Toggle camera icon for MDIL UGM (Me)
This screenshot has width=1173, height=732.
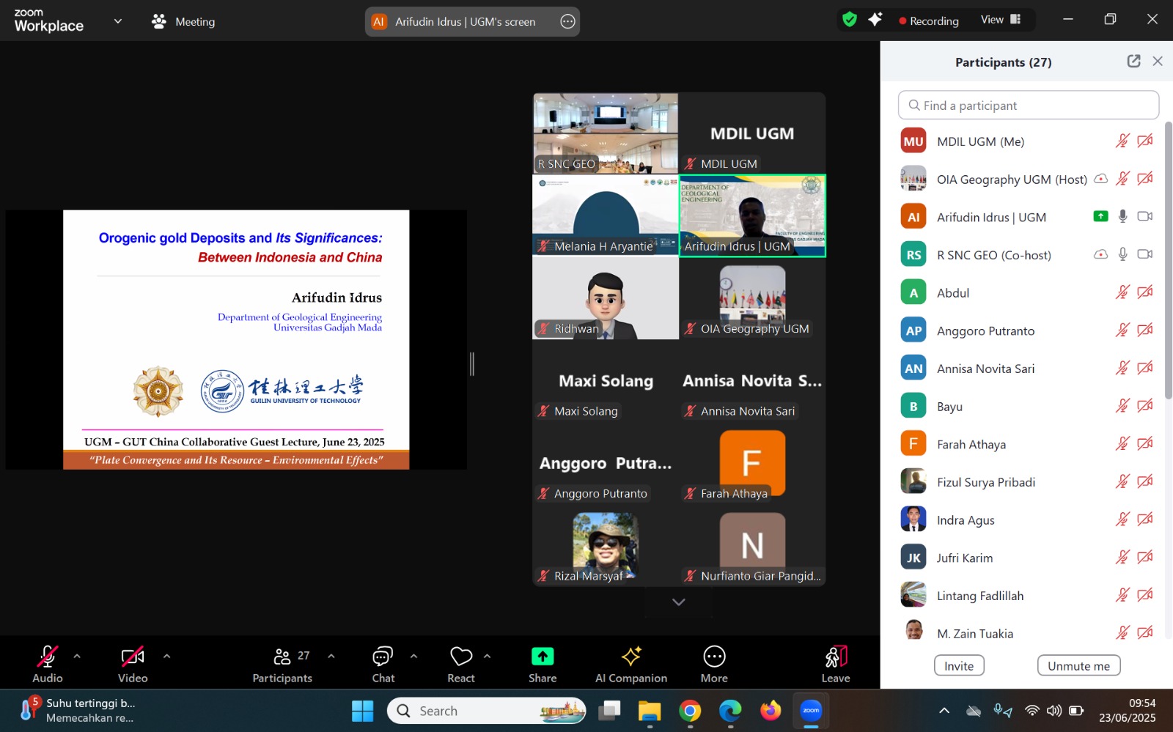point(1145,141)
